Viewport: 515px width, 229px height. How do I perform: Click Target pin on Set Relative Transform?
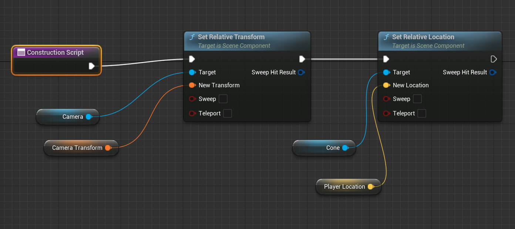(192, 72)
